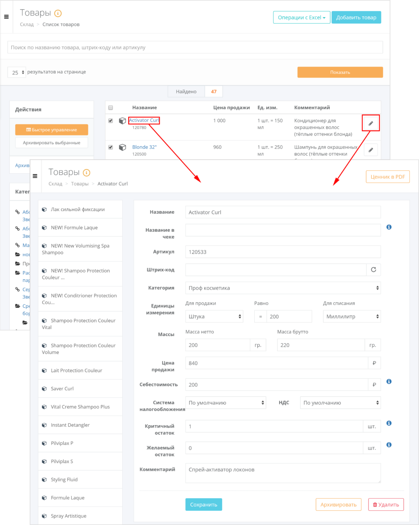The height and width of the screenshot is (525, 419).
Task: Click the box icon beside Saver Curl
Action: click(44, 389)
